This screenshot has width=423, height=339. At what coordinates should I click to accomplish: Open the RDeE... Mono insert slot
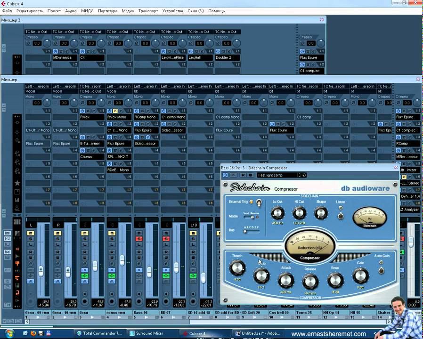(x=119, y=170)
